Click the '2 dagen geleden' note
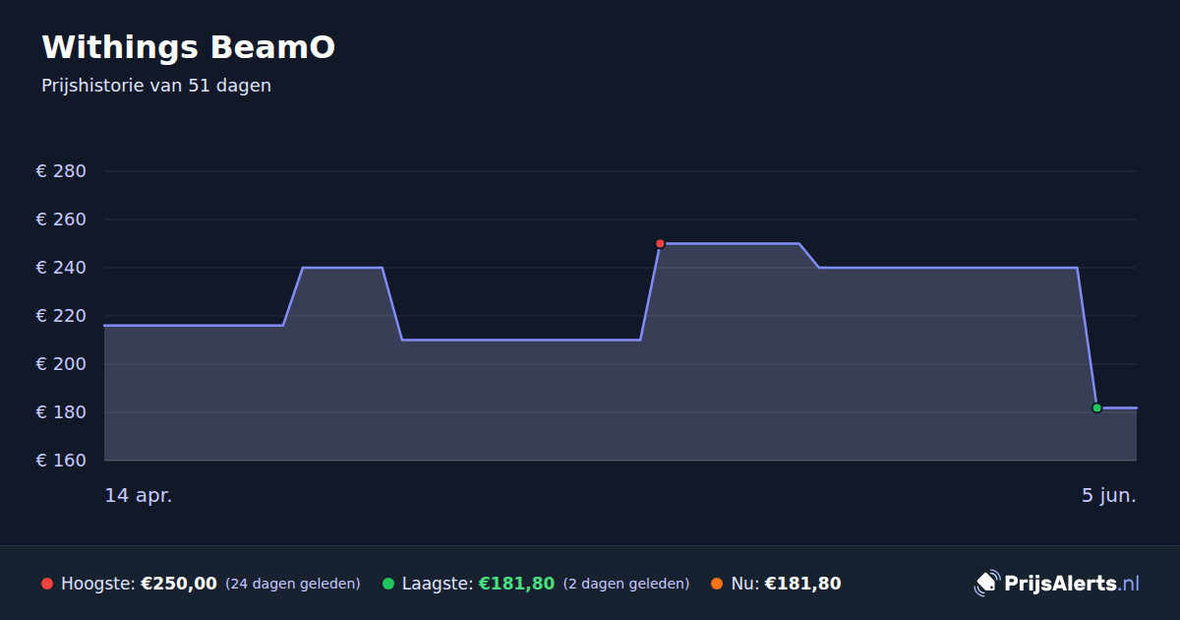The image size is (1180, 620). pos(626,584)
